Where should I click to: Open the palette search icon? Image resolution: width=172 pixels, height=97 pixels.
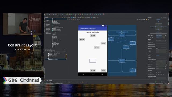point(63,18)
